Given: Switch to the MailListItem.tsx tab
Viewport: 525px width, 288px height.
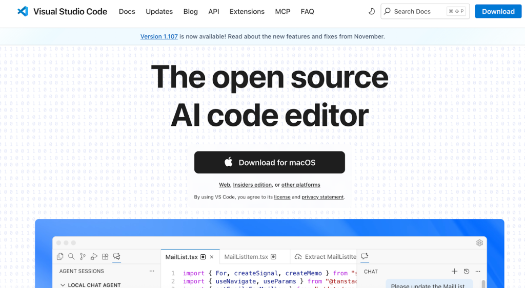Looking at the screenshot, I should [x=246, y=257].
